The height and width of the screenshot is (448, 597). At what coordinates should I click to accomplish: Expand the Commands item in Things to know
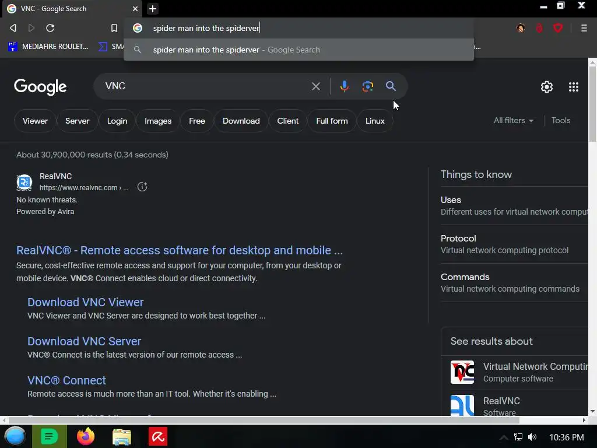coord(514,283)
